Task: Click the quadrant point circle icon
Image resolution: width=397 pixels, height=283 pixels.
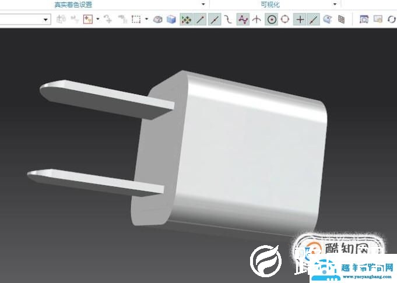Action: [x=285, y=20]
